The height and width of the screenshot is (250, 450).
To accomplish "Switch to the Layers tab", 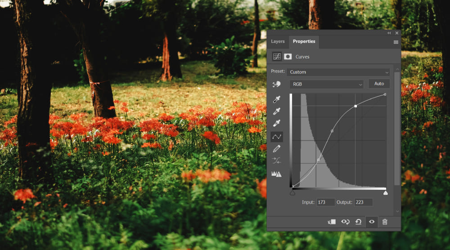I will coord(278,41).
